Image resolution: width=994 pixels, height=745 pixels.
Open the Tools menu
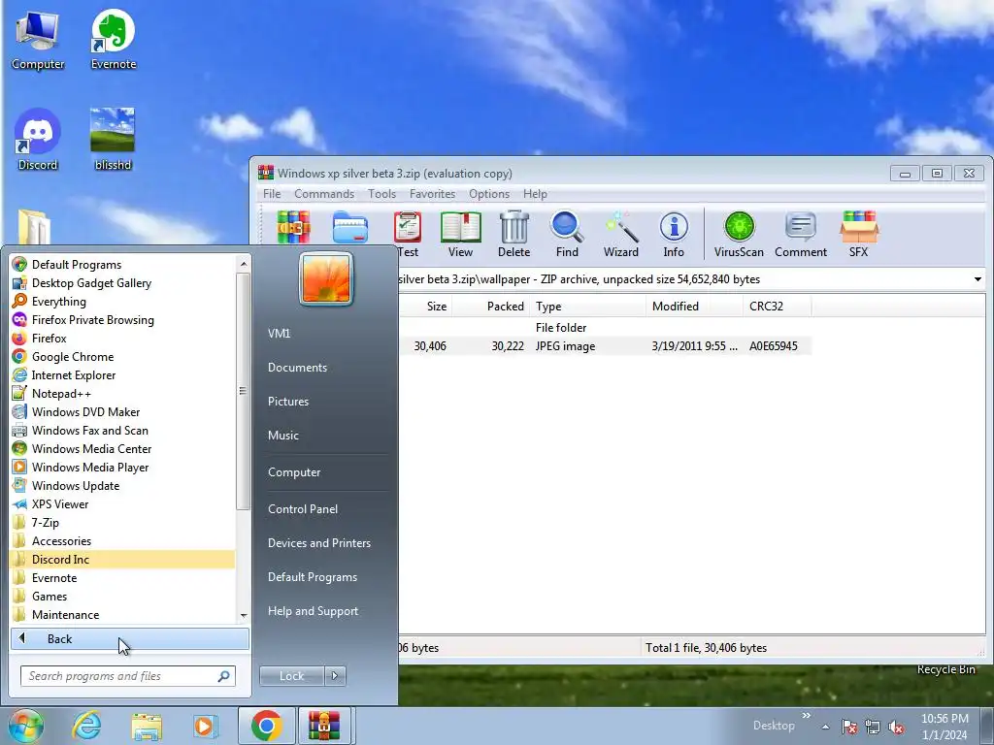point(381,194)
